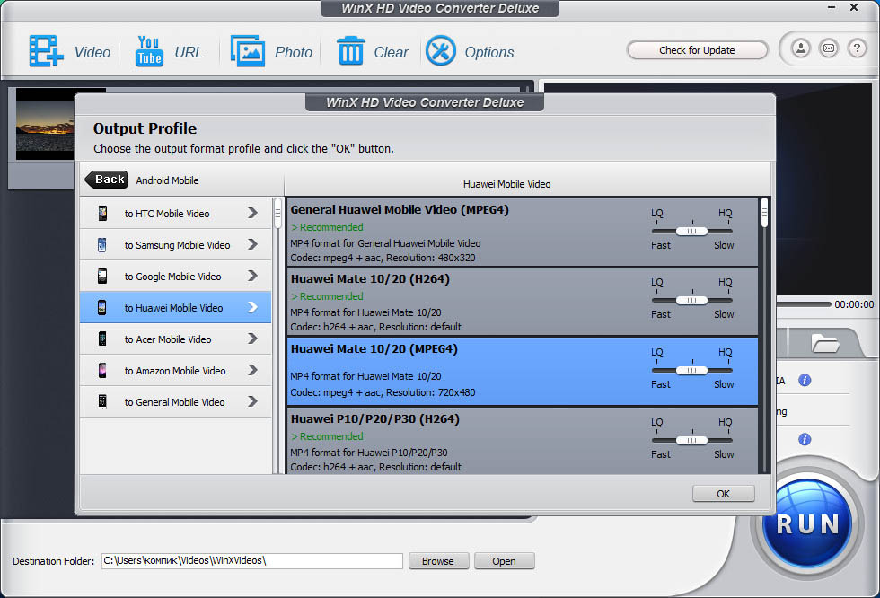Screen dimensions: 880x598
Task: Click Check for Update button
Action: [x=697, y=50]
